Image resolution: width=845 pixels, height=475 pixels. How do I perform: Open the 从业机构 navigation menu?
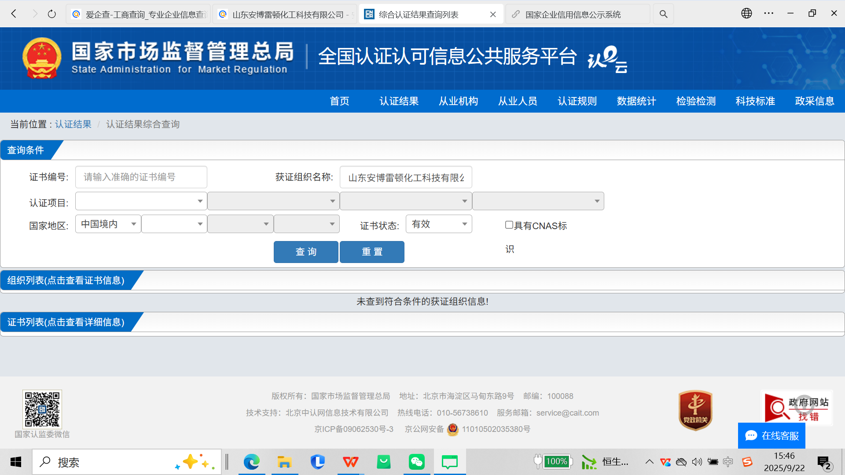pyautogui.click(x=458, y=101)
